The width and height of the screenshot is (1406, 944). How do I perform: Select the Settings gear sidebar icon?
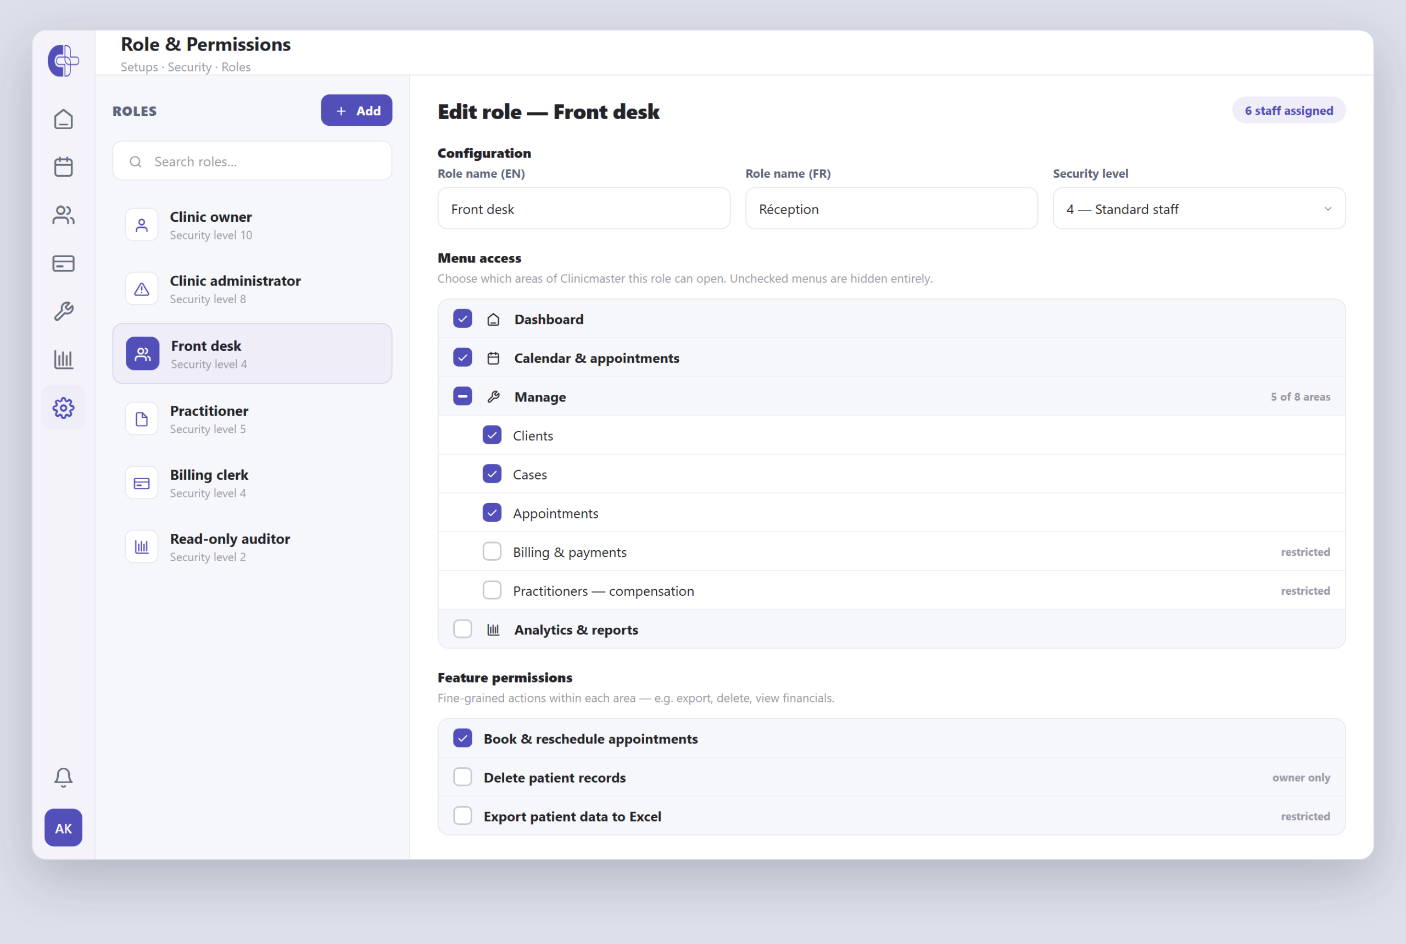(63, 407)
